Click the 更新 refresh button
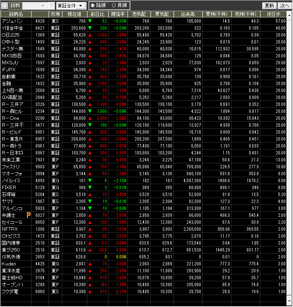293x307 pixels. click(x=269, y=6)
